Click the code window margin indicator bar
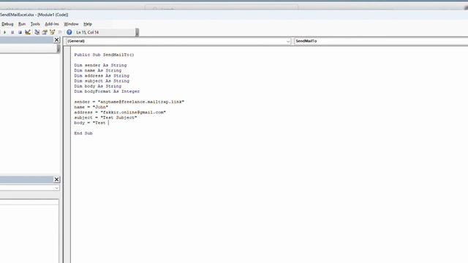 pos(67,154)
